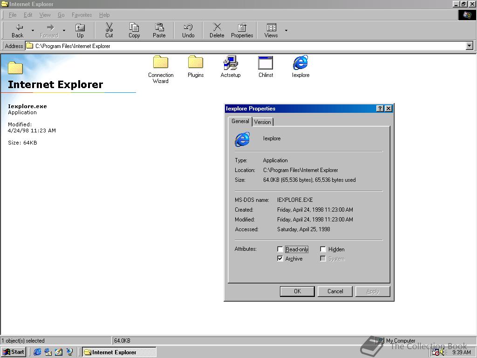
Task: Click View Channels quick launch icon
Action: pyautogui.click(x=69, y=352)
